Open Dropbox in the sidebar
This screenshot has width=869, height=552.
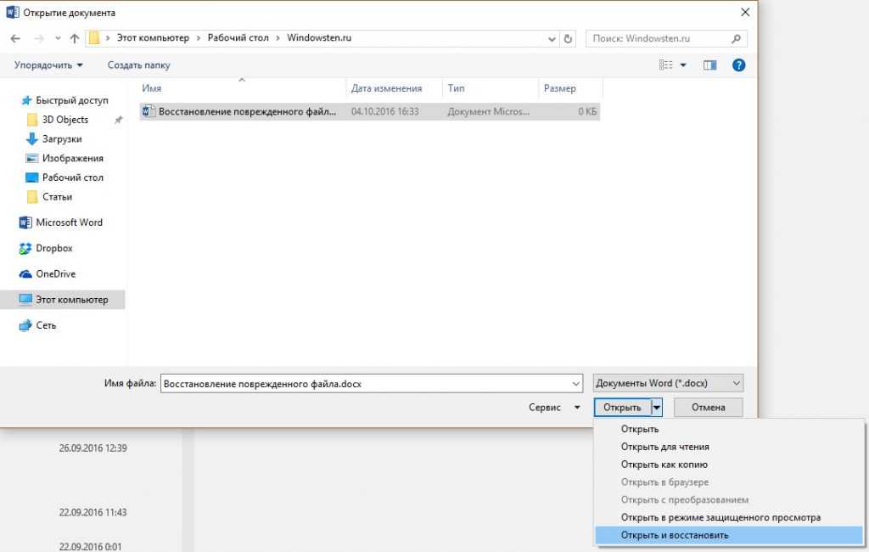(54, 248)
